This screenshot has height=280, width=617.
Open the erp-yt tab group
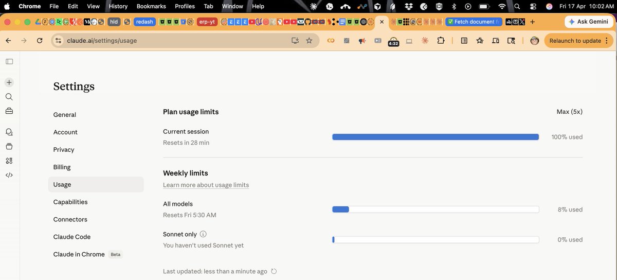[208, 22]
